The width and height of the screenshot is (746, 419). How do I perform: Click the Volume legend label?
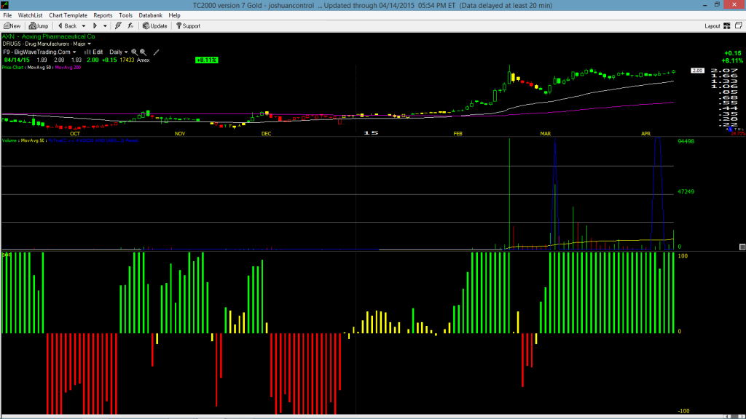point(10,140)
